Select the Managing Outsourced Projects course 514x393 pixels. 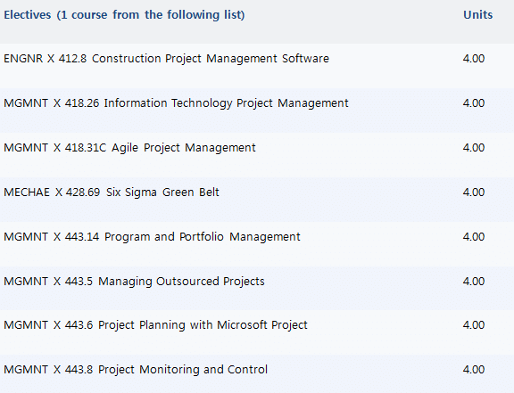click(x=134, y=282)
